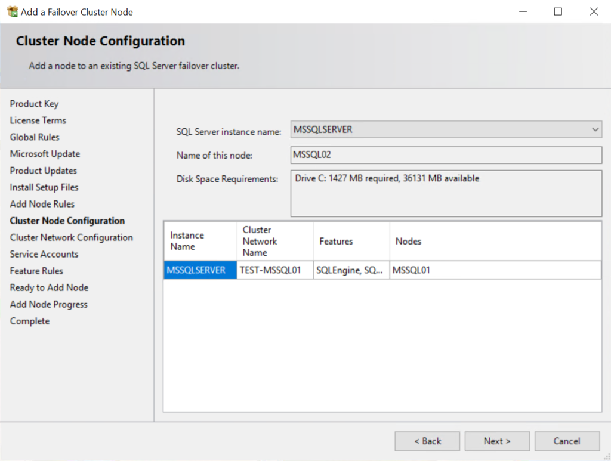
Task: Select the Add Node Rules step
Action: 42,203
